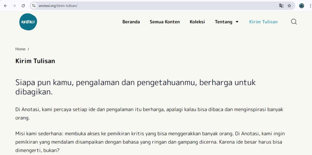The height and width of the screenshot is (155, 312).
Task: Click the Kirim Tulisan page heading
Action: [35, 61]
